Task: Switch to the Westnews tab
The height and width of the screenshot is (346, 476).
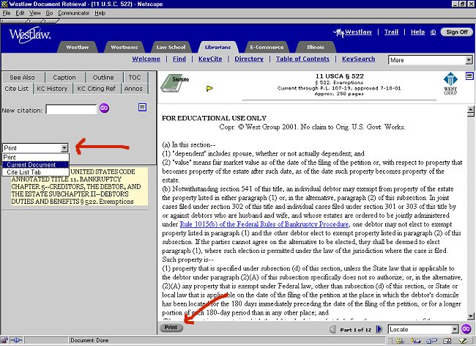Action: 124,47
